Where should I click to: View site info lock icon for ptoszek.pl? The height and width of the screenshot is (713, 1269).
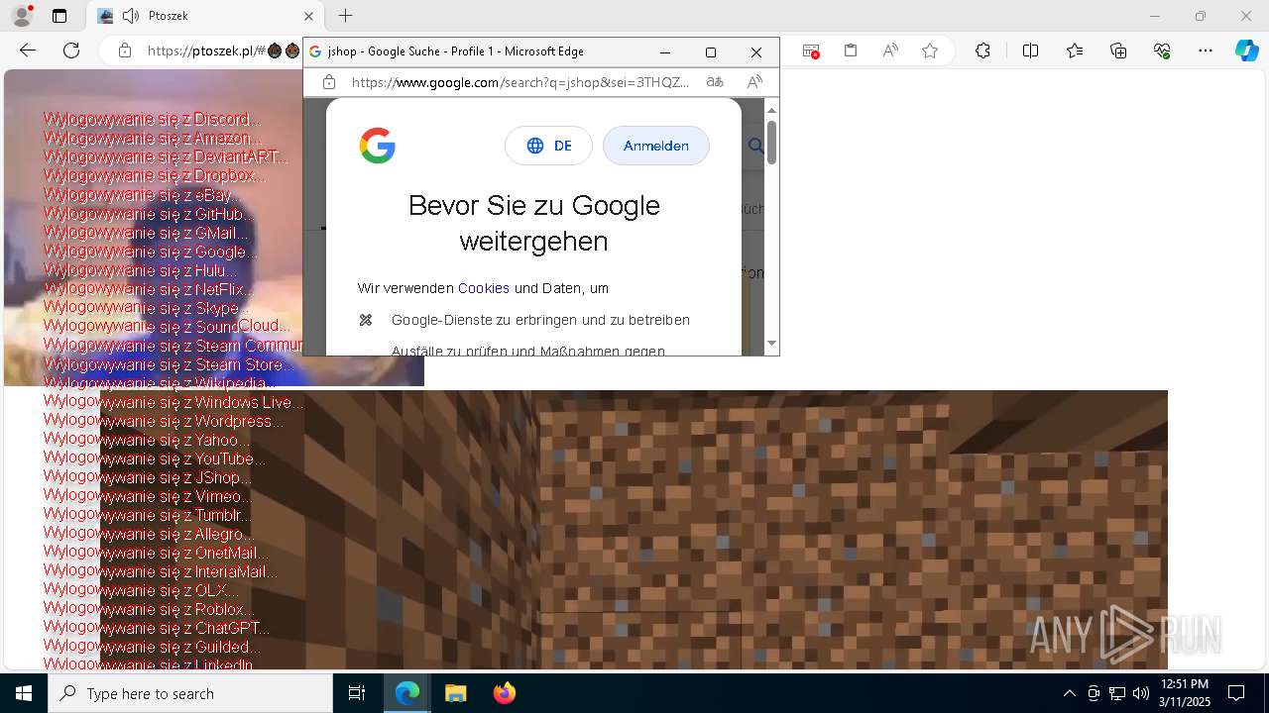[x=125, y=51]
